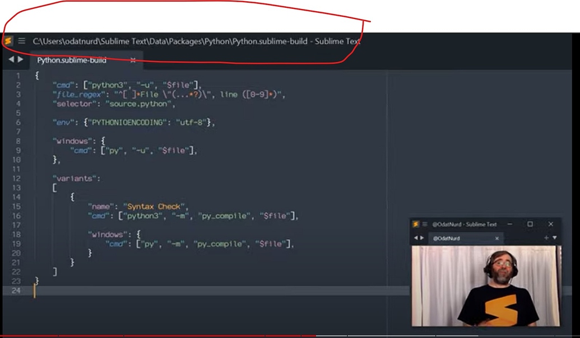The image size is (580, 338).
Task: Click the Sublime logo in the @OdatNurd window
Action: click(x=416, y=224)
